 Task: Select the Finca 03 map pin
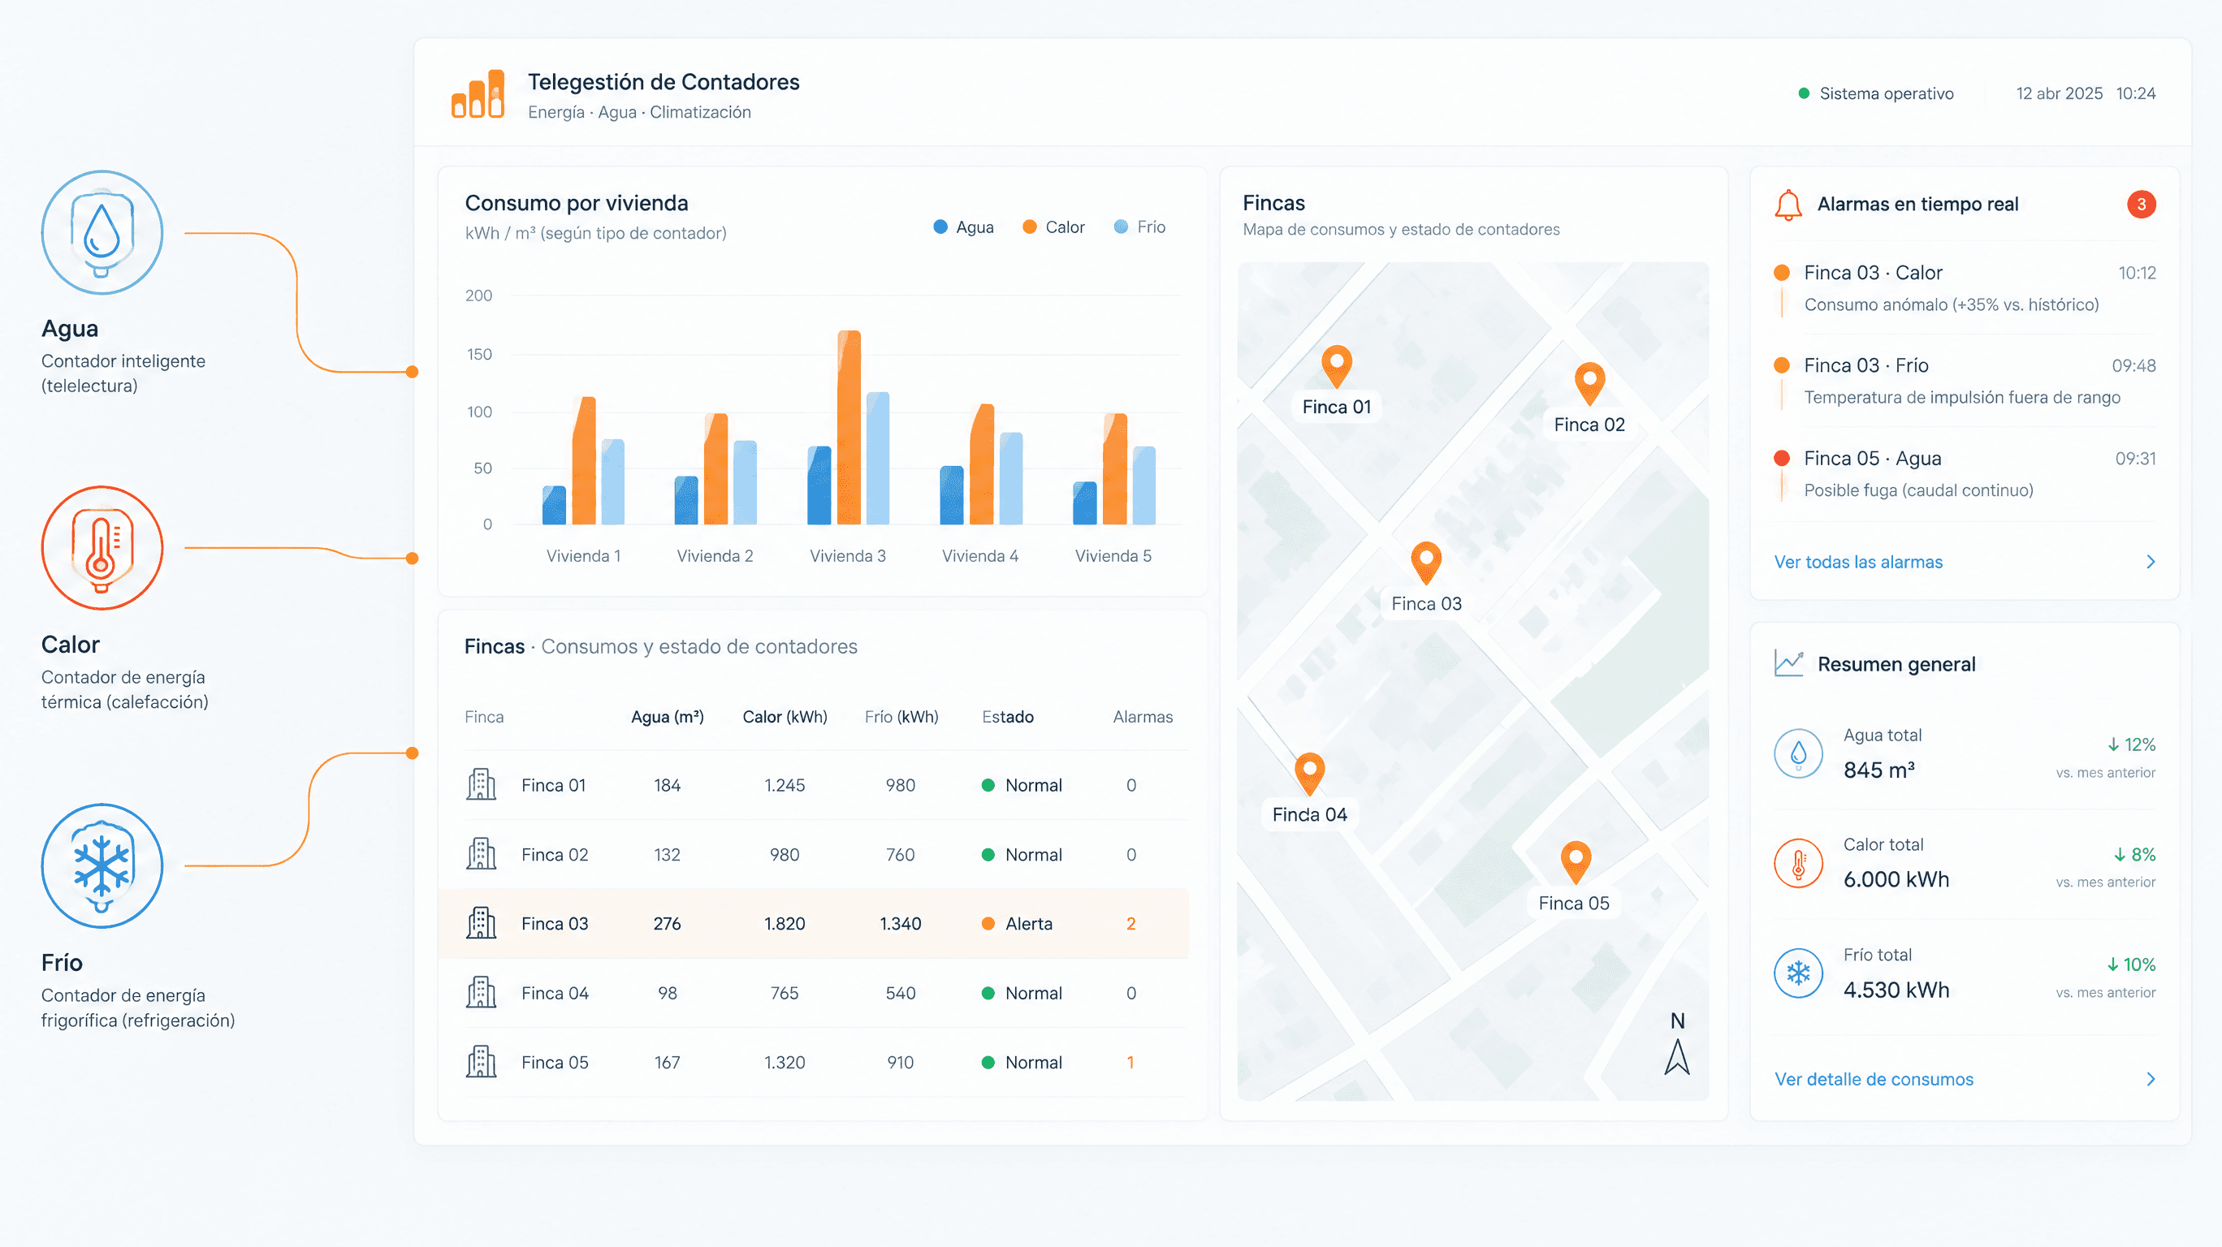tap(1426, 564)
